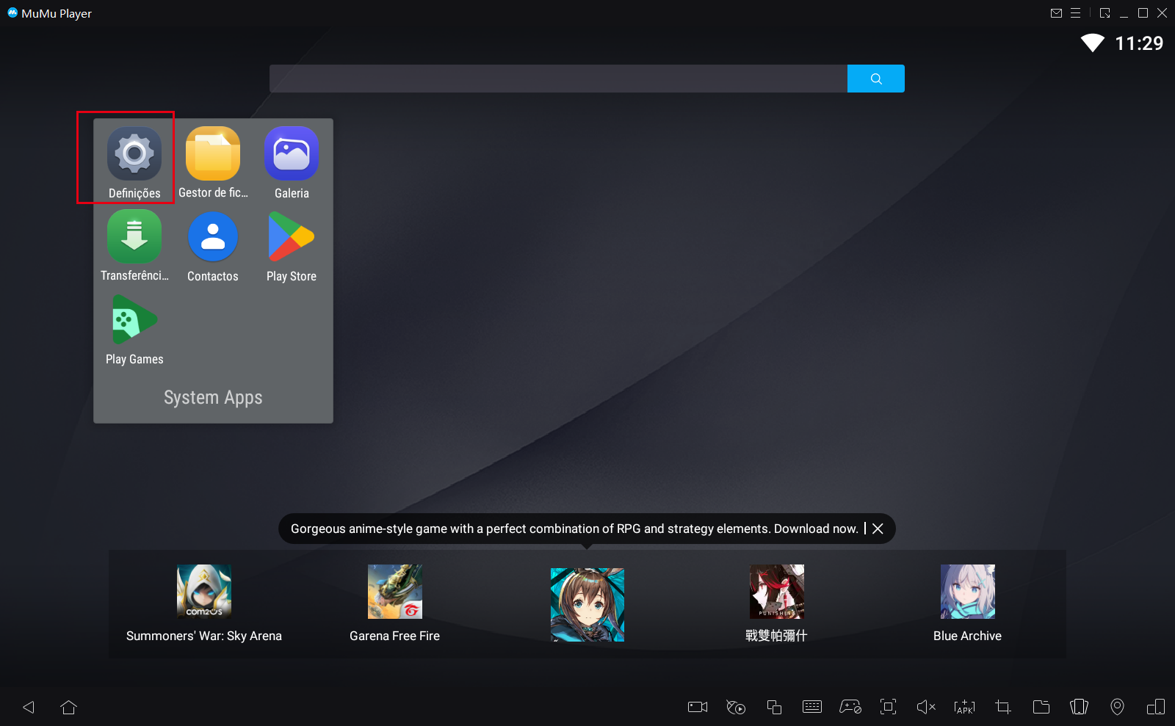Open the multi-instance window tool
The height and width of the screenshot is (726, 1175).
pyautogui.click(x=774, y=707)
